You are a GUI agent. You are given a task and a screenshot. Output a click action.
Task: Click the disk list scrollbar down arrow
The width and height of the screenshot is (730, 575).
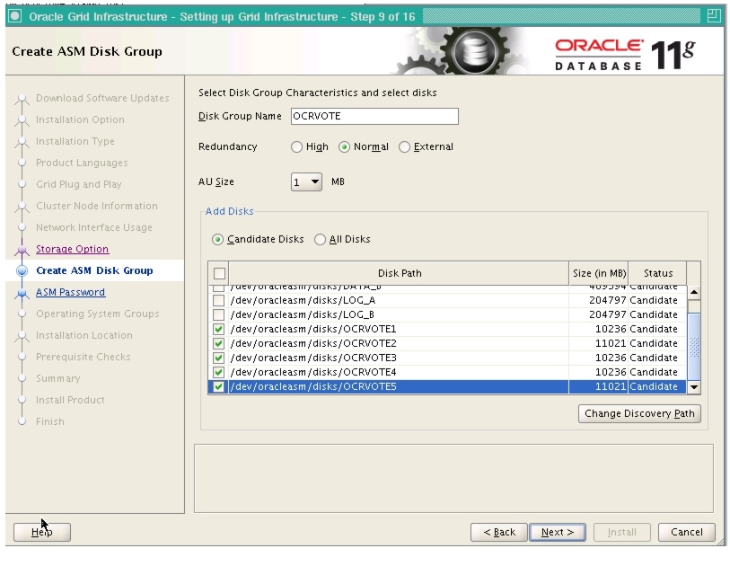point(694,386)
